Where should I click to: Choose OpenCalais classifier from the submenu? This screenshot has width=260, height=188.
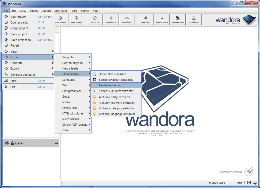(113, 74)
